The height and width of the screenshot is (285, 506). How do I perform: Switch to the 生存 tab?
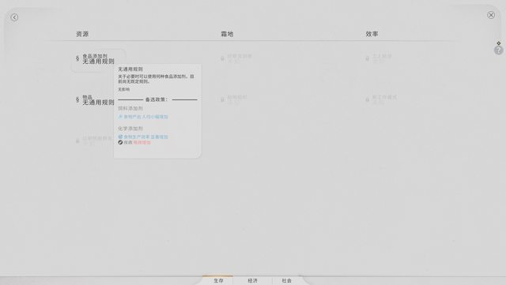[x=218, y=280]
